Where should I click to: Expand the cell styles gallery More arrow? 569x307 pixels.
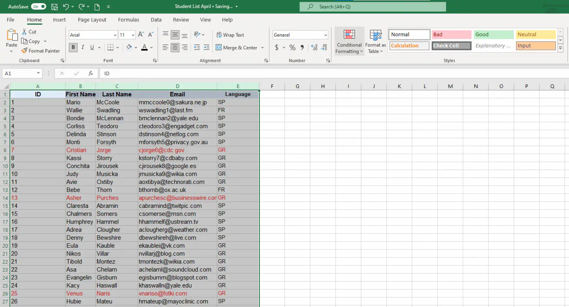(x=561, y=48)
